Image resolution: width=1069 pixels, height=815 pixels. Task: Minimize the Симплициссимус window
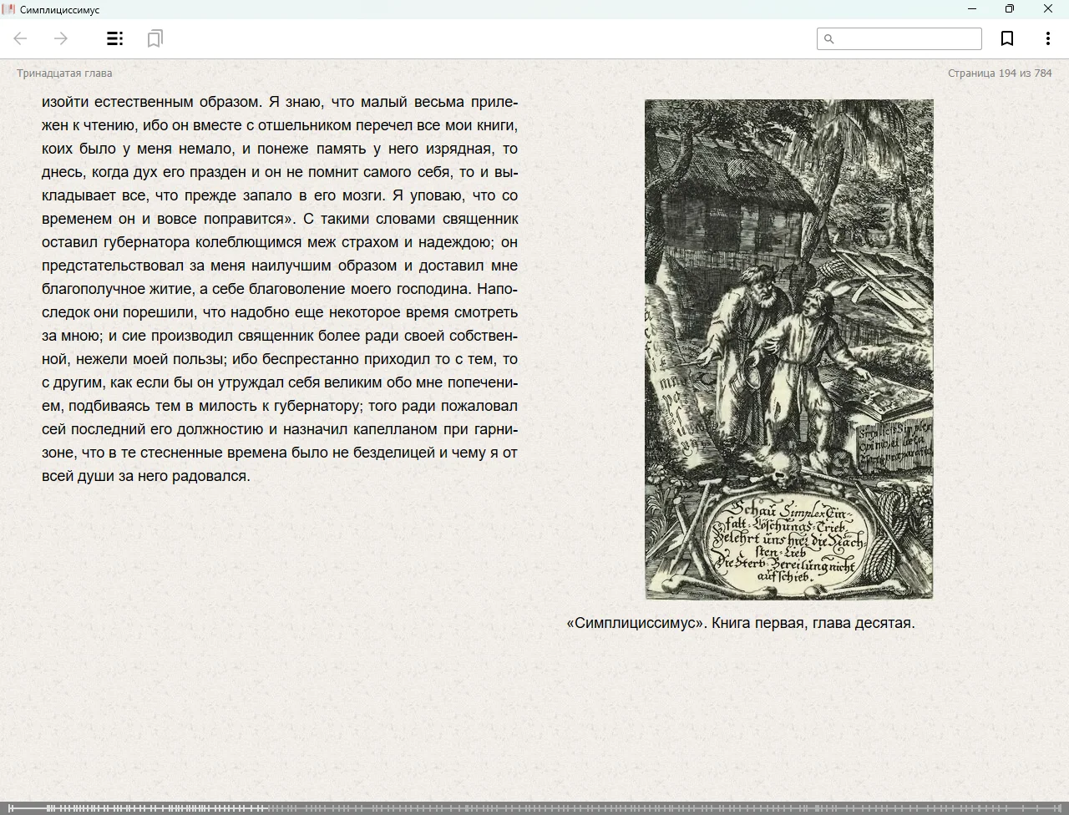coord(972,9)
